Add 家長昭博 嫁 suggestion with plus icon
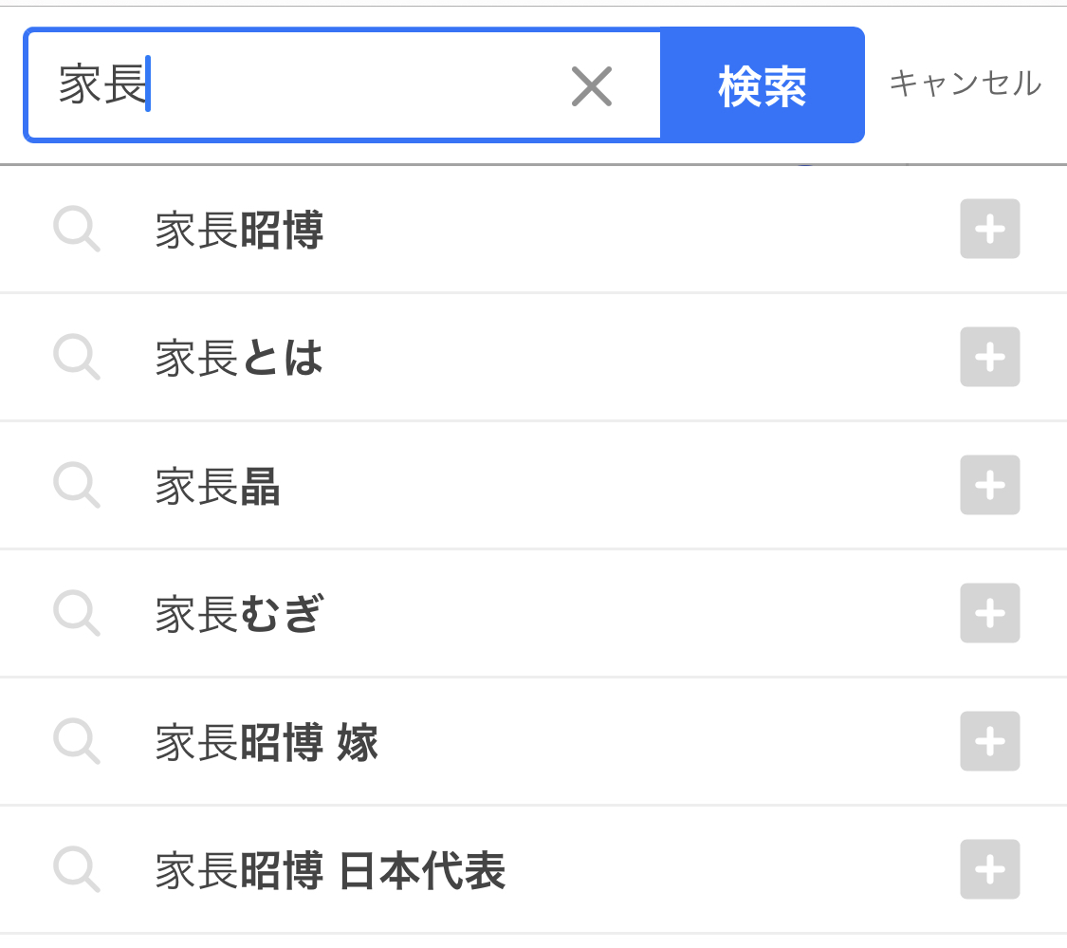The width and height of the screenshot is (1067, 948). click(x=989, y=741)
